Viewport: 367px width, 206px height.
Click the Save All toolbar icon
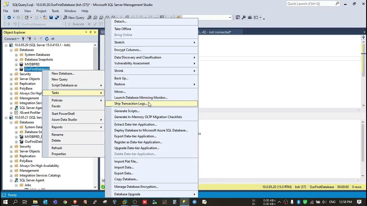(57, 17)
